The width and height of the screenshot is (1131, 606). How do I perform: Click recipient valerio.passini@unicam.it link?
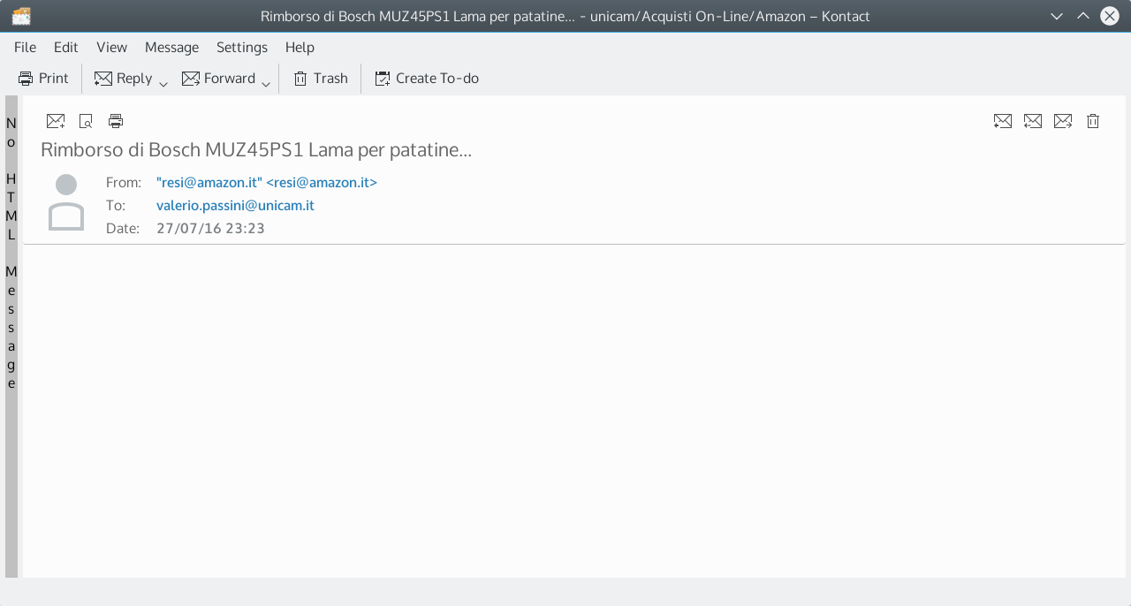pyautogui.click(x=235, y=205)
